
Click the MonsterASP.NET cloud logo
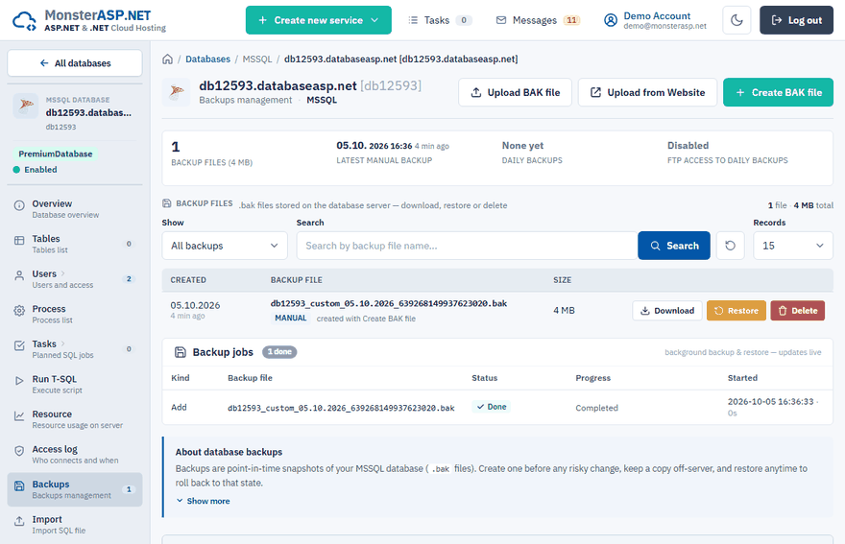click(24, 20)
